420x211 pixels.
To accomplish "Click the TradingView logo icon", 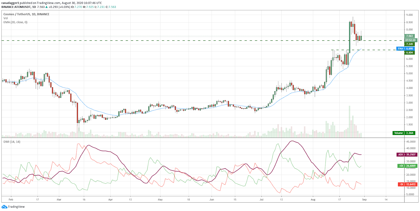I will (x=4, y=207).
